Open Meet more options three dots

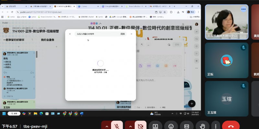click(216, 126)
